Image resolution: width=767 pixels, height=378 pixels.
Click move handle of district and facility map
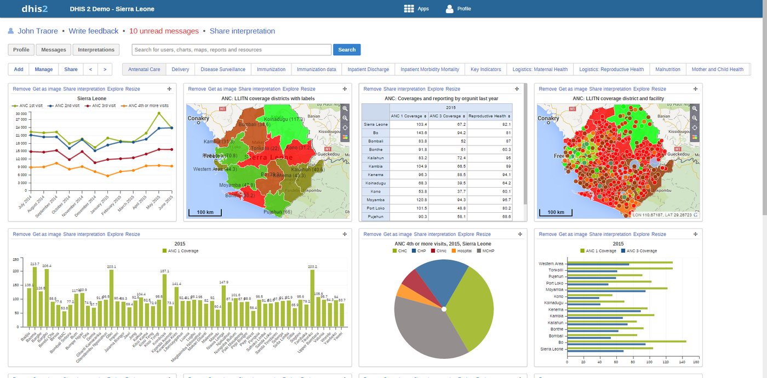pos(695,89)
